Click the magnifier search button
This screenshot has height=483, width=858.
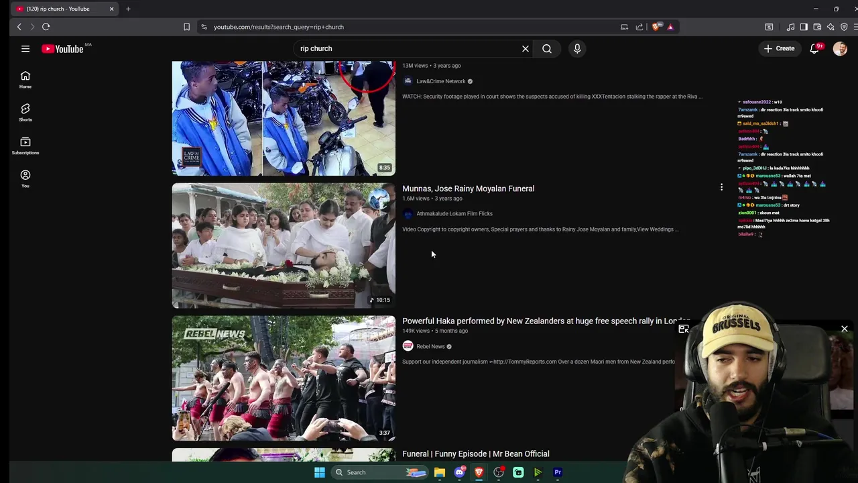(x=547, y=48)
